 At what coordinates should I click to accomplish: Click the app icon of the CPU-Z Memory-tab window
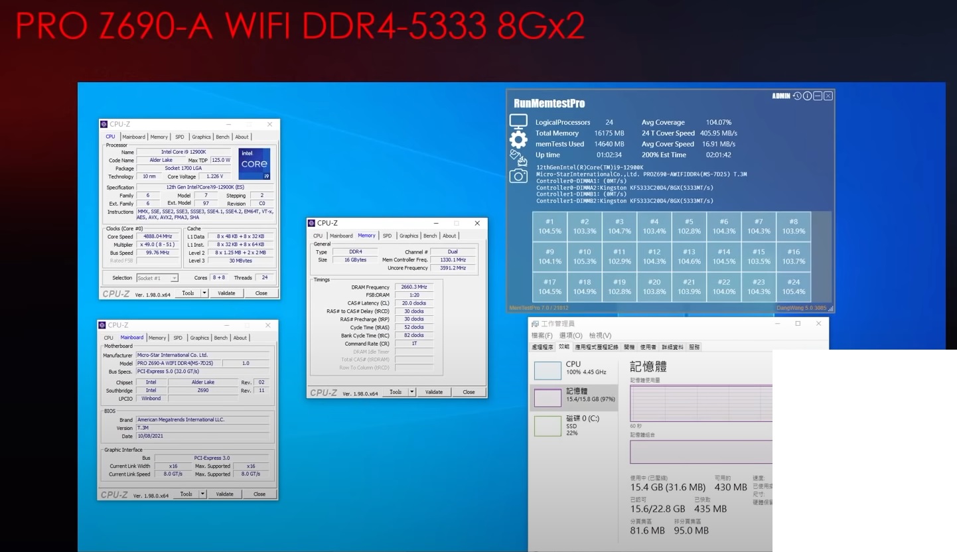pos(312,223)
